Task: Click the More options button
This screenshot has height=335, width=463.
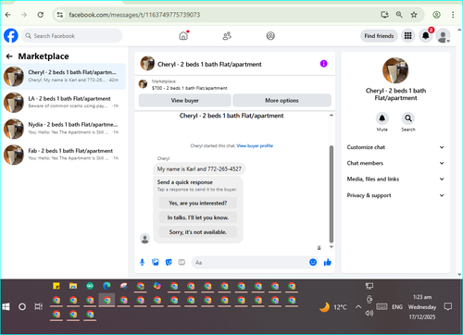Action: 282,100
